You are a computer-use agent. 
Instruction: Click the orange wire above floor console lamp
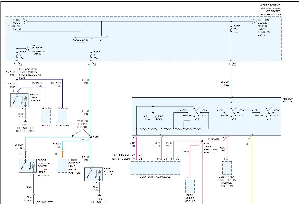click(62, 154)
